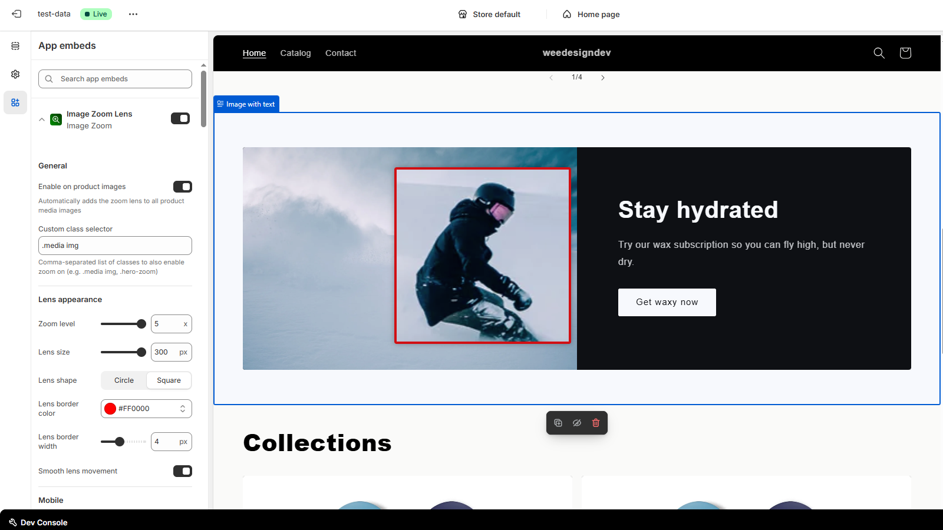The height and width of the screenshot is (530, 943).
Task: Go to next announcement slide arrow
Action: click(603, 78)
